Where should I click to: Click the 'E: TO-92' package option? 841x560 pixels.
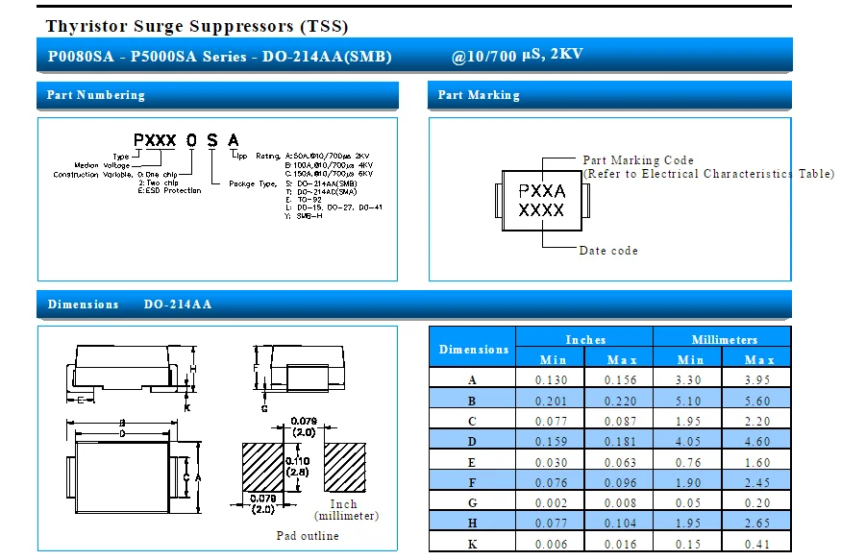pyautogui.click(x=304, y=200)
